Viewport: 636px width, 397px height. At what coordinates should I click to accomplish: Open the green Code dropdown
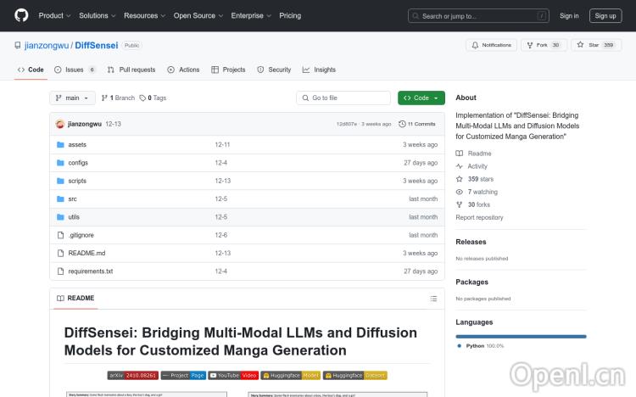421,98
